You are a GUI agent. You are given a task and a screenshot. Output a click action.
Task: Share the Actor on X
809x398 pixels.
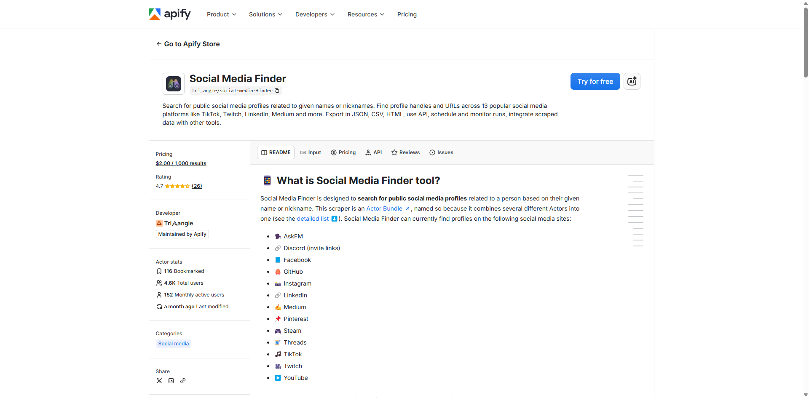click(159, 381)
